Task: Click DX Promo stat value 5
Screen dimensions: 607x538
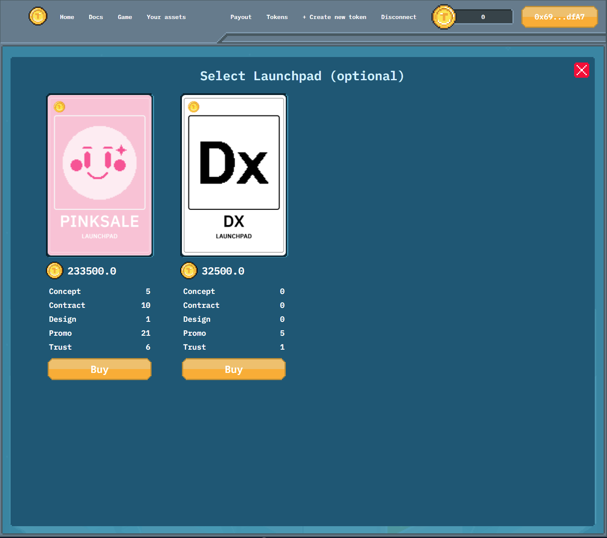Action: (282, 333)
